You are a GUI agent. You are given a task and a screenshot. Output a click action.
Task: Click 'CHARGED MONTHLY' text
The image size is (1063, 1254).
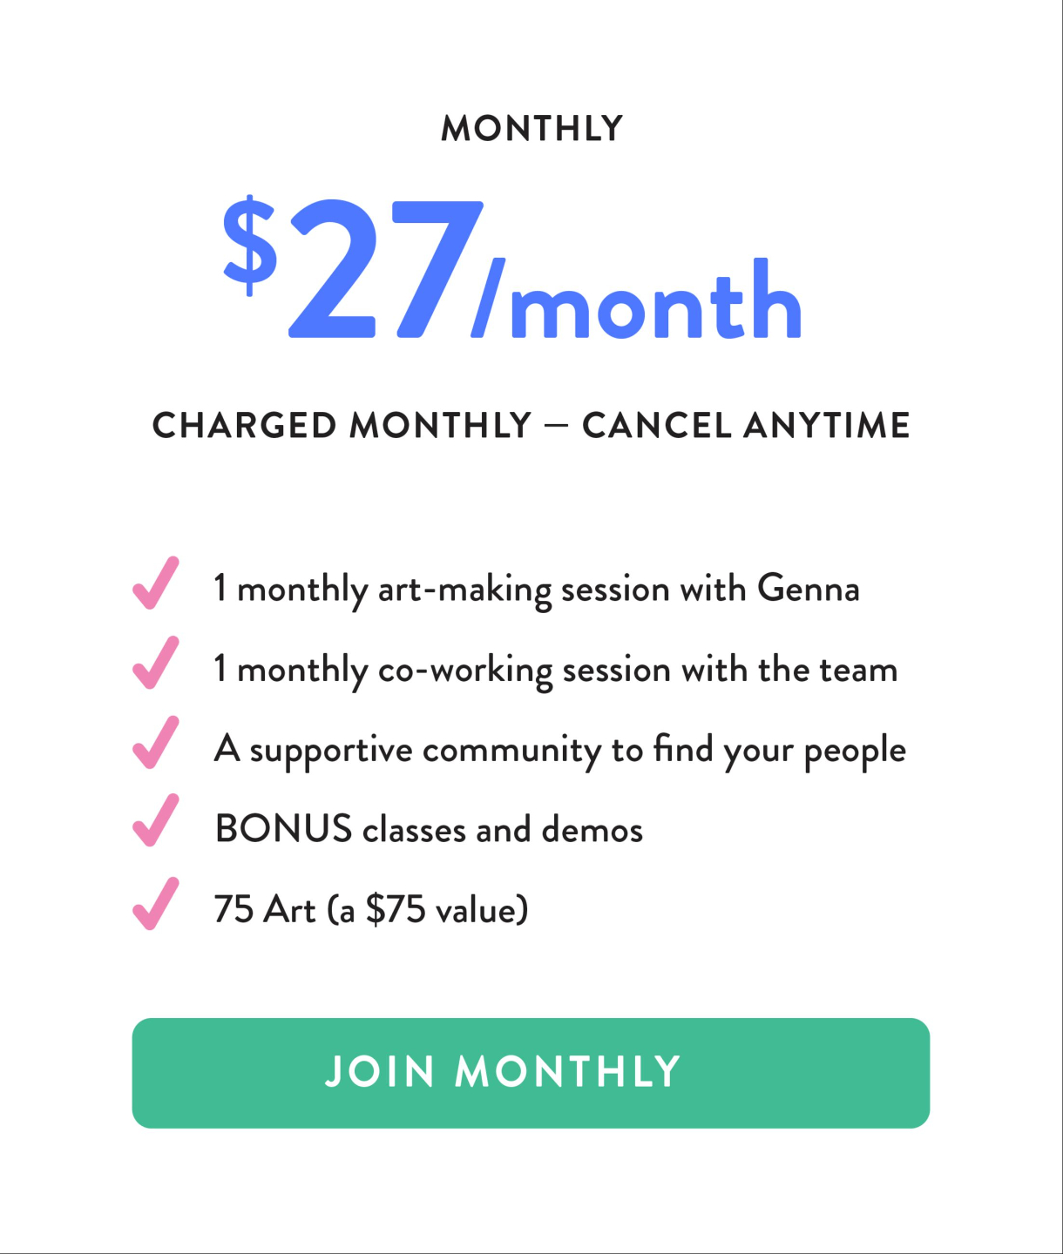point(342,426)
